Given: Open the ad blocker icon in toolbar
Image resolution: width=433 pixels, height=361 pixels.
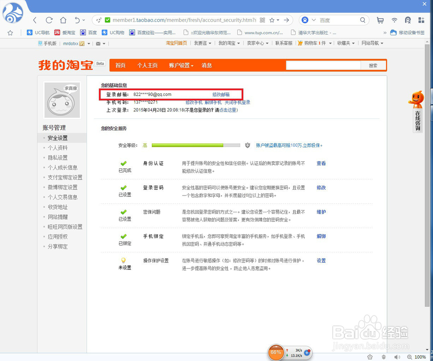Looking at the screenshot, I should (407, 20).
